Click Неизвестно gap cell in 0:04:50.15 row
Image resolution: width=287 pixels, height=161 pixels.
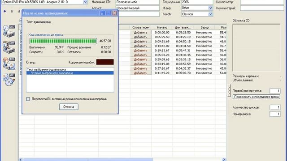pos(204,42)
